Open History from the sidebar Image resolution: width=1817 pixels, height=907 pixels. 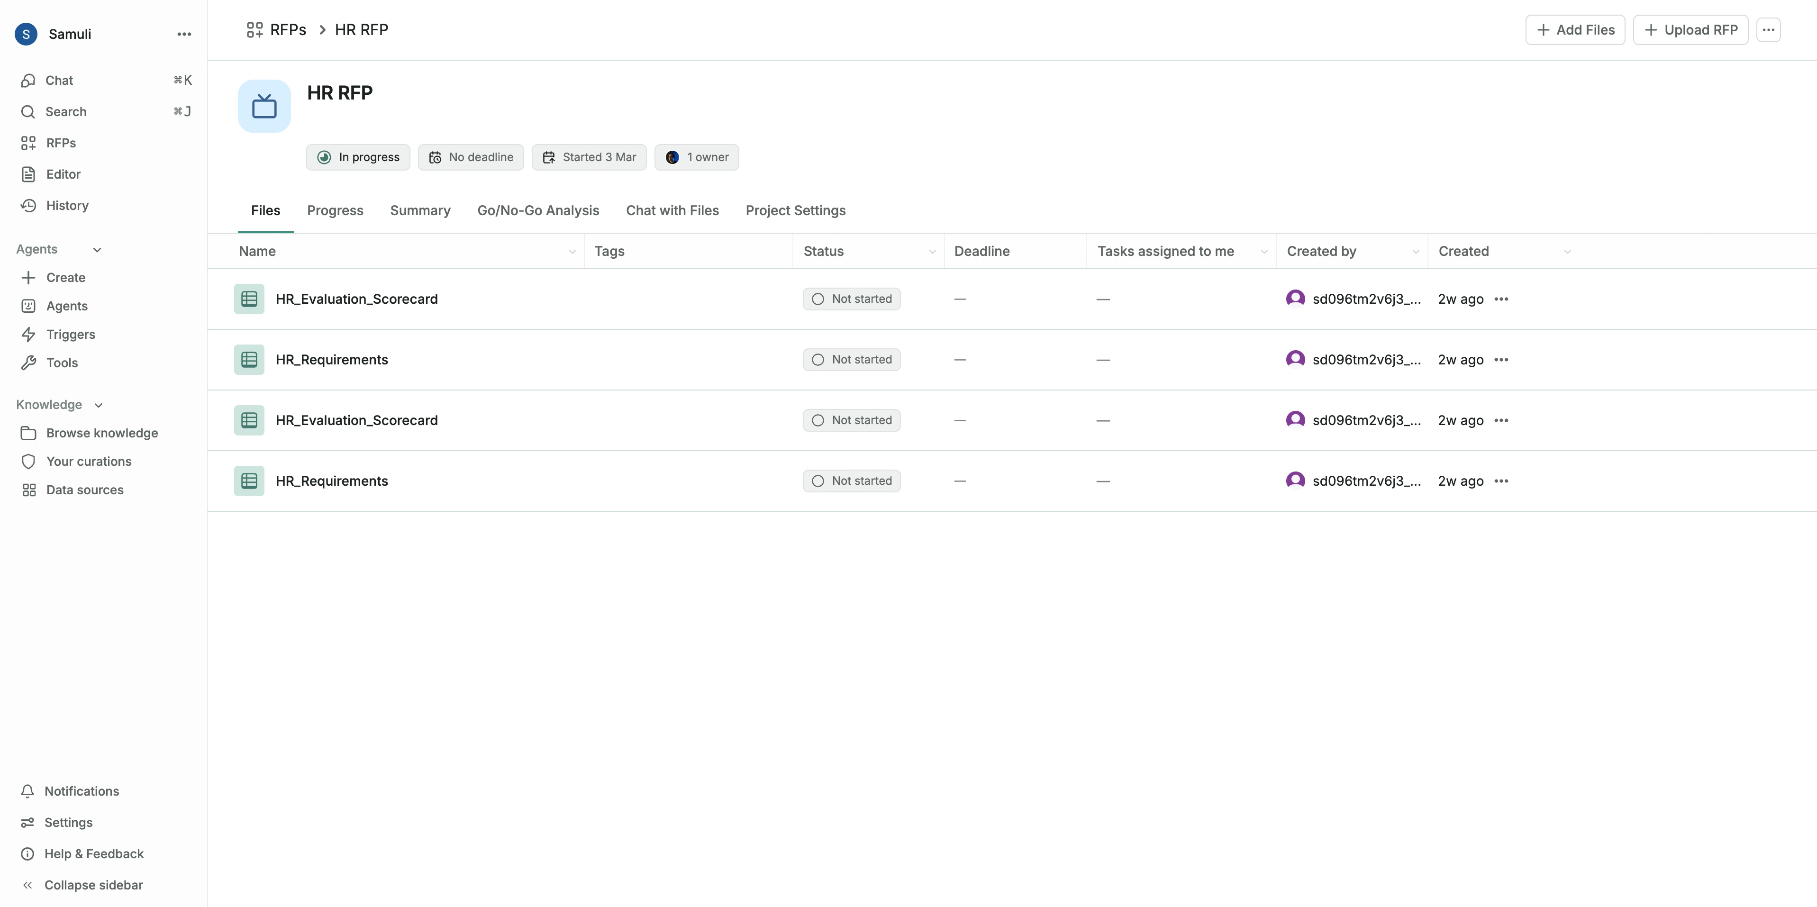[67, 205]
